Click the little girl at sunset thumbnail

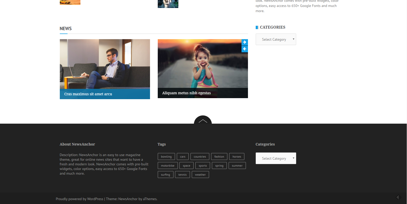point(203,64)
